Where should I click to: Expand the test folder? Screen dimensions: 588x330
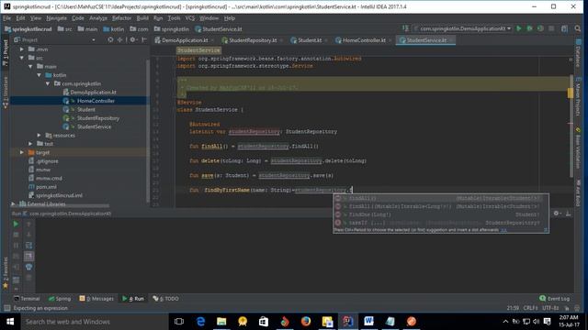[x=30, y=144]
